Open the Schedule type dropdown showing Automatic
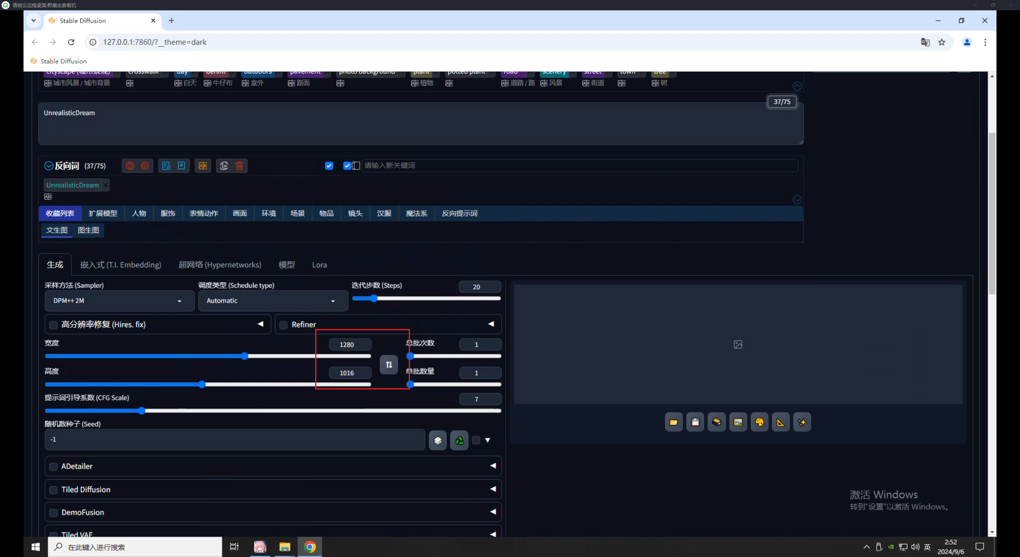Viewport: 1020px width, 557px height. pos(273,301)
